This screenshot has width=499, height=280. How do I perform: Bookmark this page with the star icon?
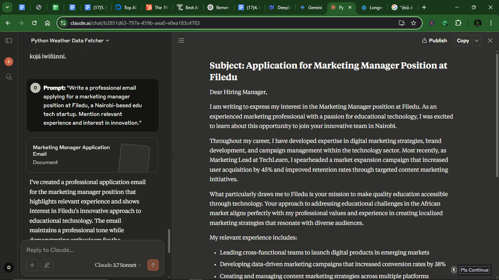tap(414, 23)
